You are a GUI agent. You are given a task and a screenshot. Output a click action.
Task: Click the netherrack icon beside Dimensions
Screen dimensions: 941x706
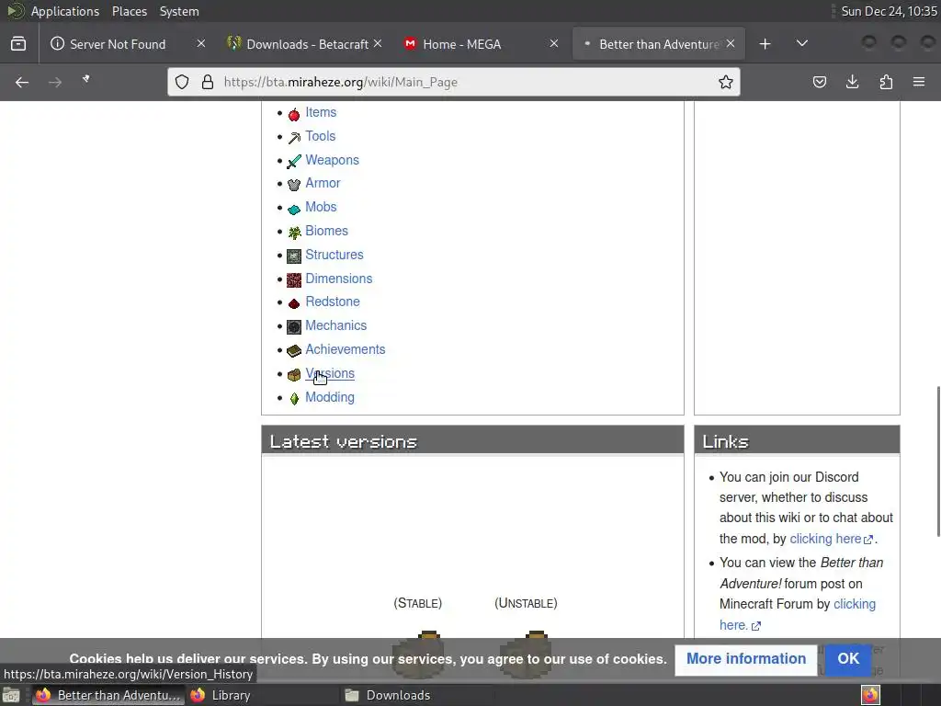pyautogui.click(x=294, y=279)
